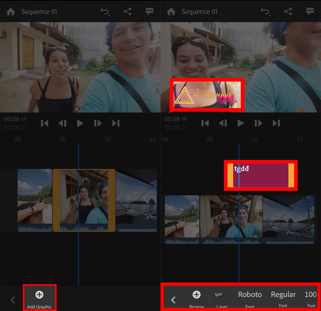
Task: Go back using the chevron beside Browse
Action: pyautogui.click(x=173, y=300)
